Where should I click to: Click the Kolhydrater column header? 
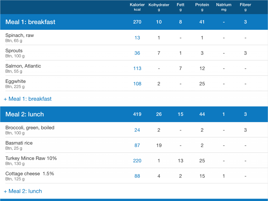pyautogui.click(x=159, y=7)
